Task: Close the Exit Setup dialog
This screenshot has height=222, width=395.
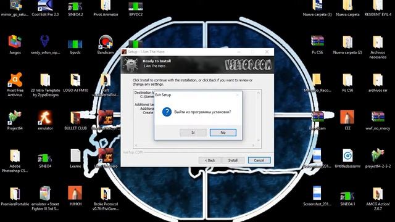Action: point(237,95)
